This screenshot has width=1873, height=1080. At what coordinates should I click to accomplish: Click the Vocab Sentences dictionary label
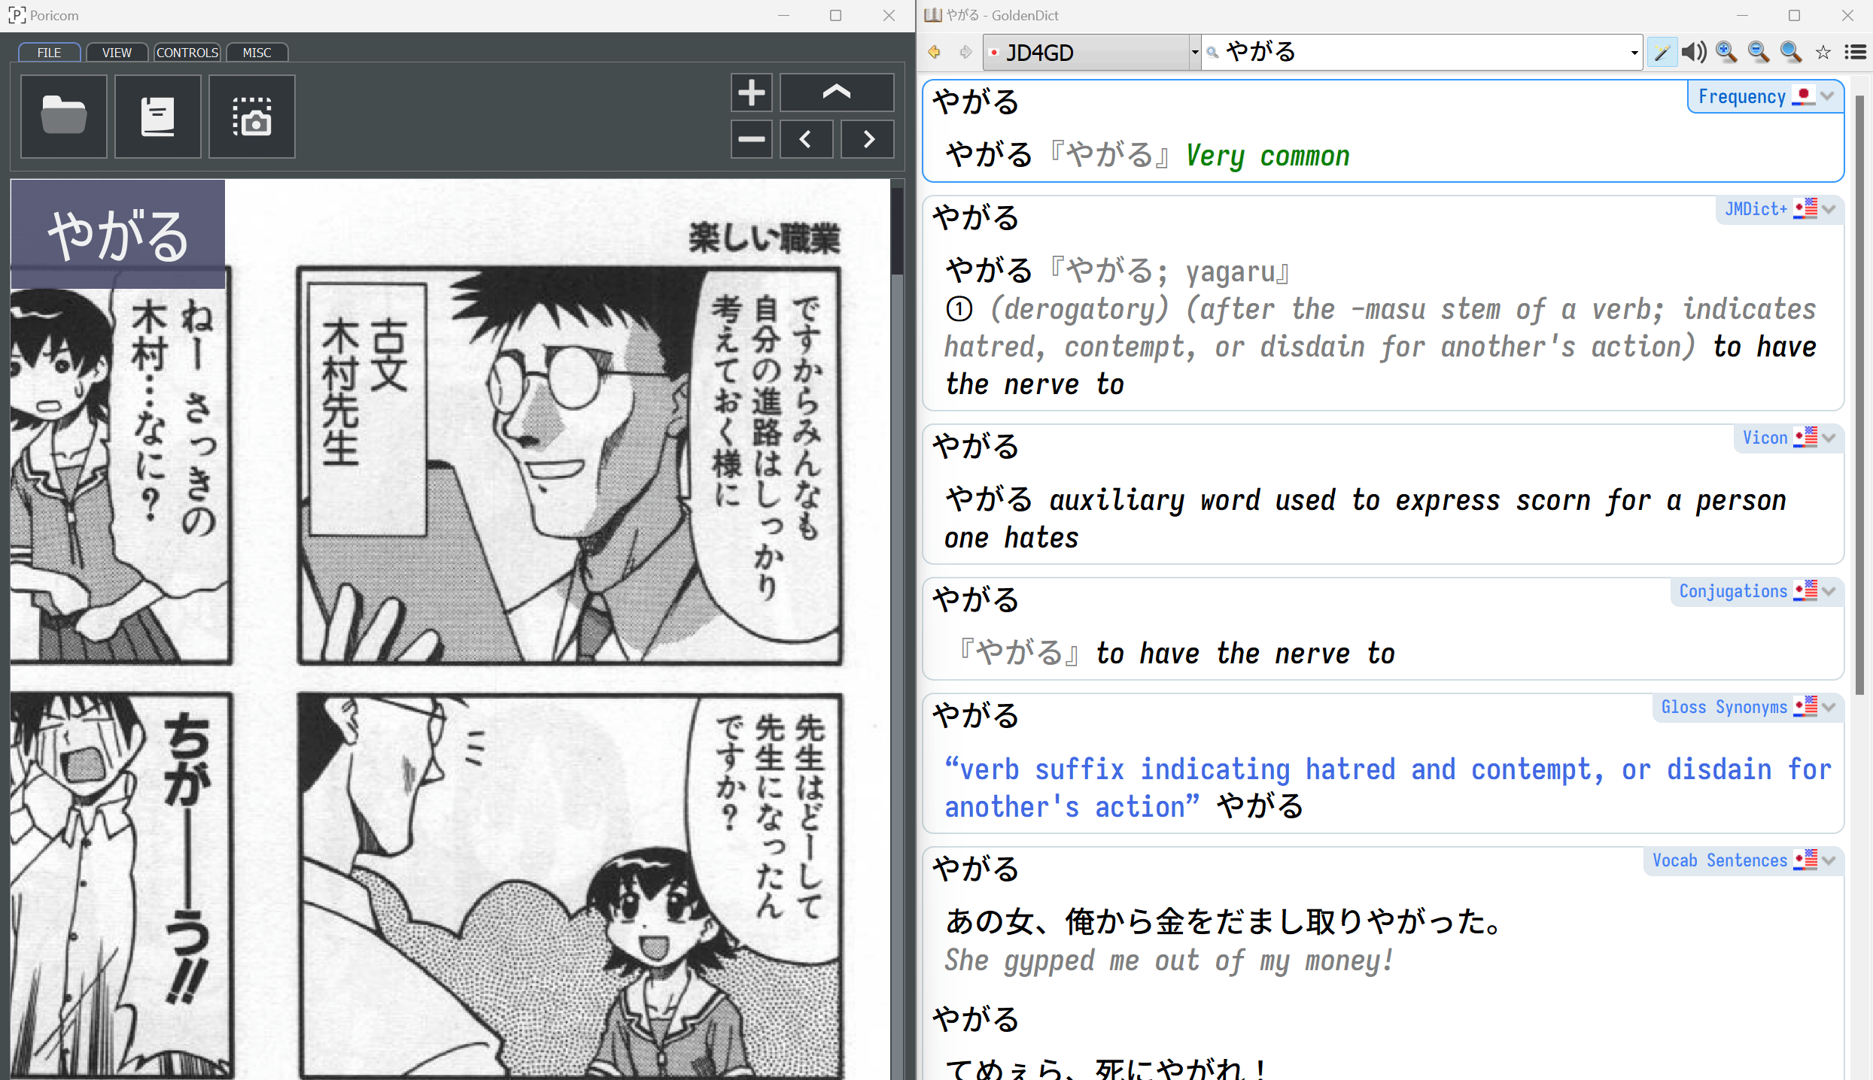coord(1719,860)
